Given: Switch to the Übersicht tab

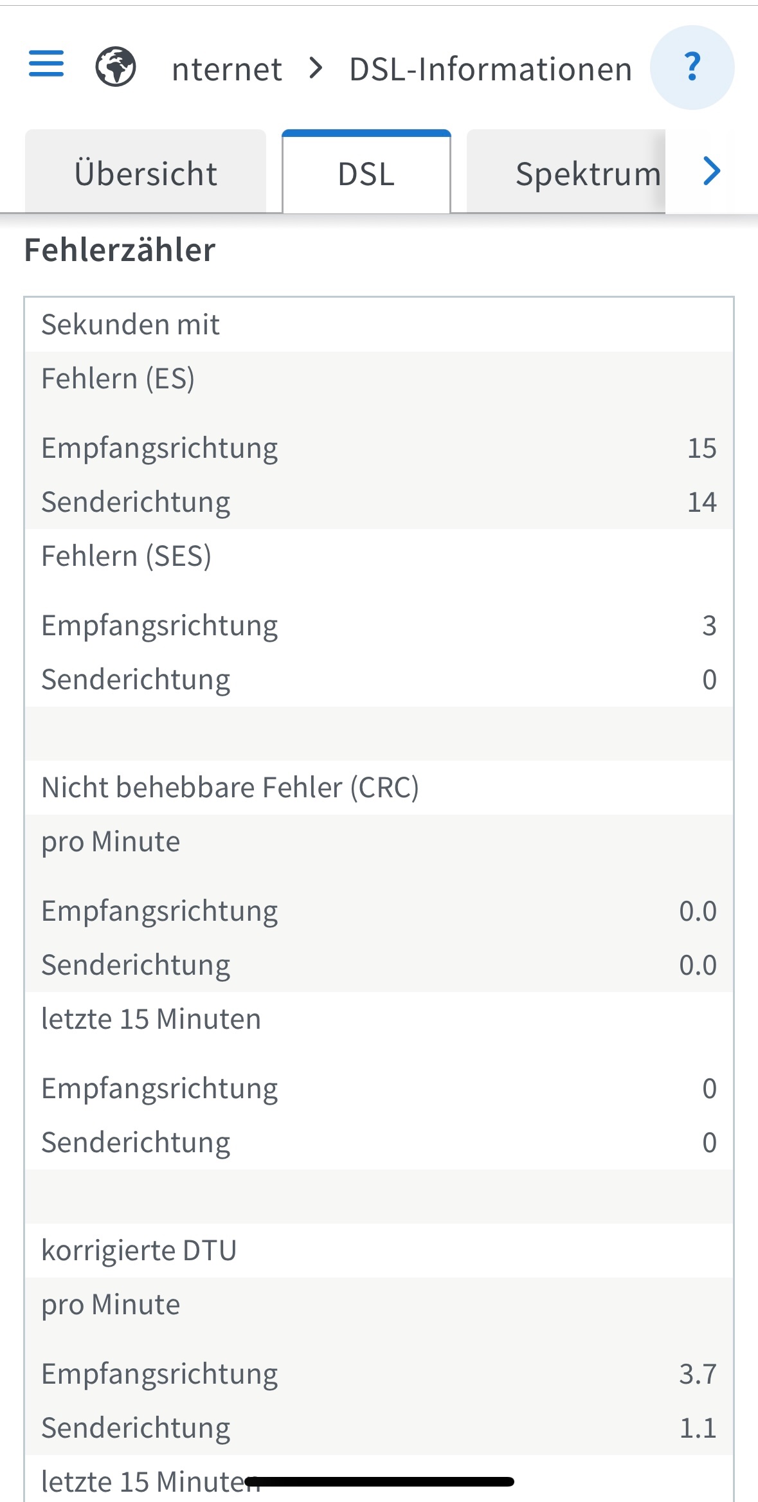Looking at the screenshot, I should click(x=145, y=174).
